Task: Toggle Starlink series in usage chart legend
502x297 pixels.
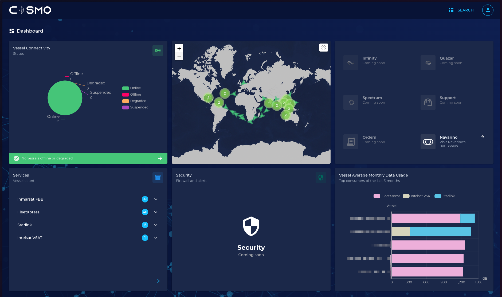Action: (445, 196)
